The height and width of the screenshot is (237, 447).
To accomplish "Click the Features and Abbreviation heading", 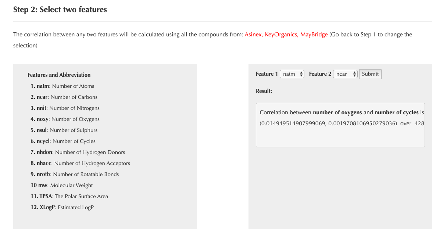I will [x=59, y=75].
